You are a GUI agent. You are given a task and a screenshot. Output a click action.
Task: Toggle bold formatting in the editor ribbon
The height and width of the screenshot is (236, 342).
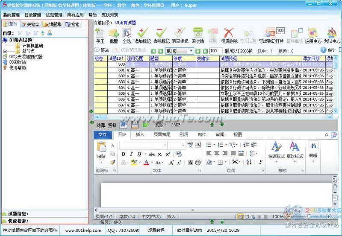click(123, 154)
